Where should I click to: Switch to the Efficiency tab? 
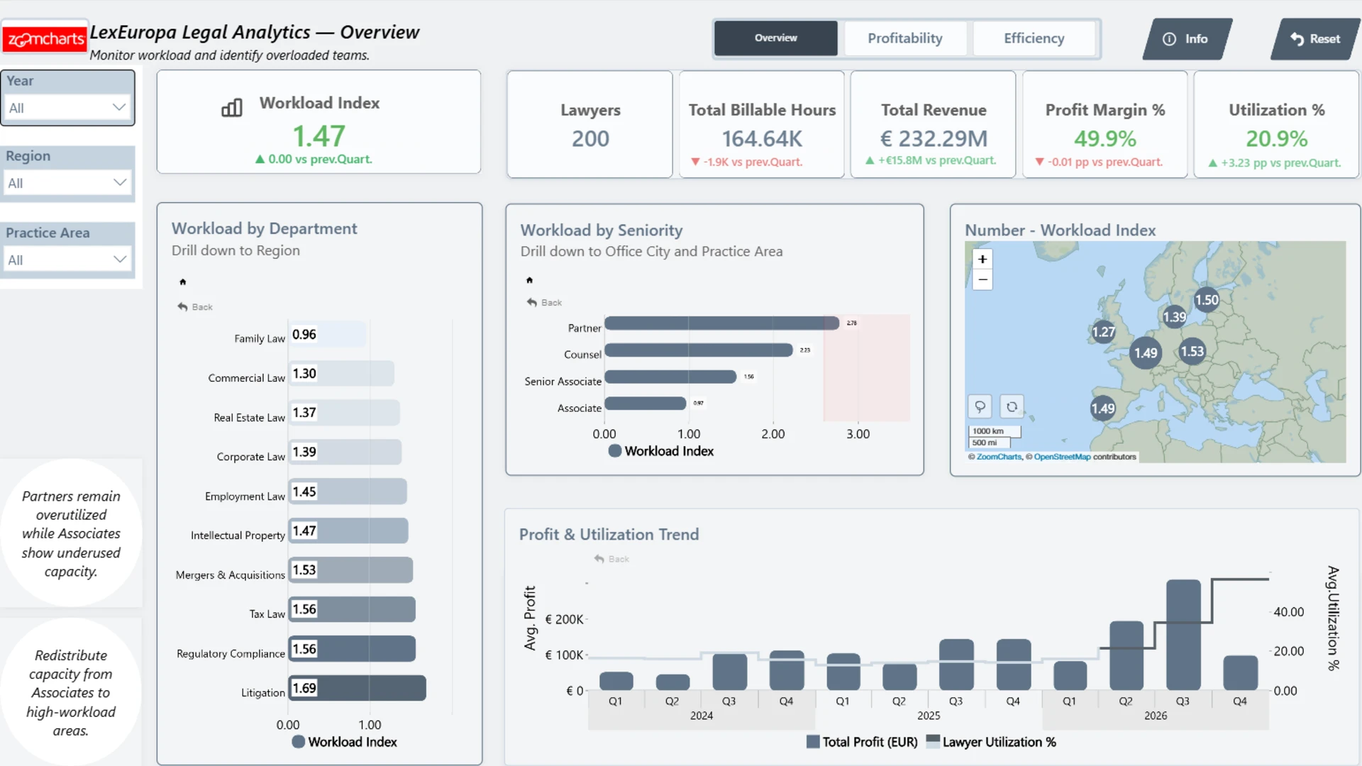click(x=1034, y=38)
